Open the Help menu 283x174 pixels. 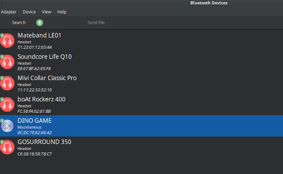click(62, 12)
